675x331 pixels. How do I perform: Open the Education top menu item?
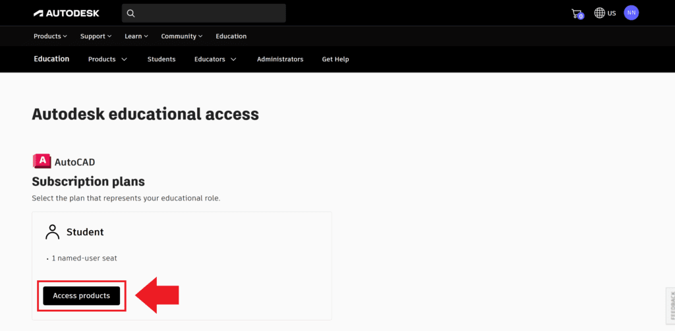pyautogui.click(x=231, y=36)
